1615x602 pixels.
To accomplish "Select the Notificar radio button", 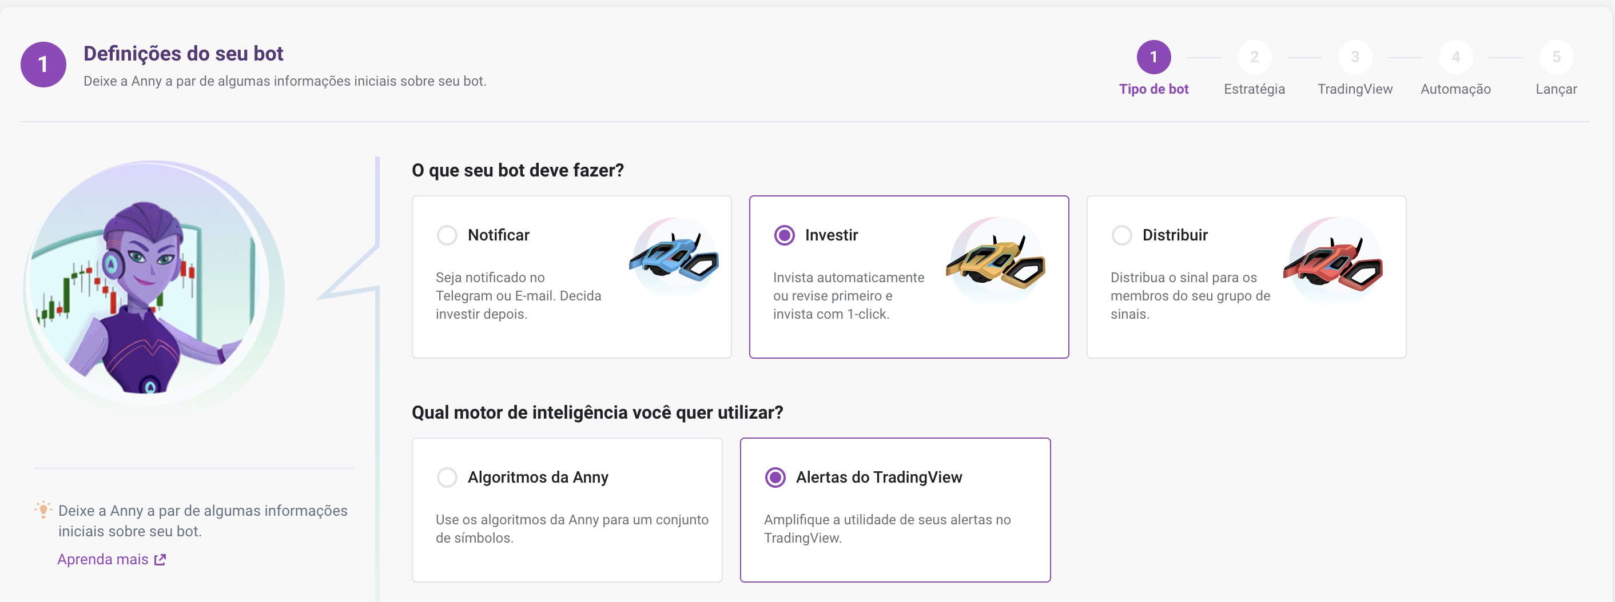I will (447, 235).
